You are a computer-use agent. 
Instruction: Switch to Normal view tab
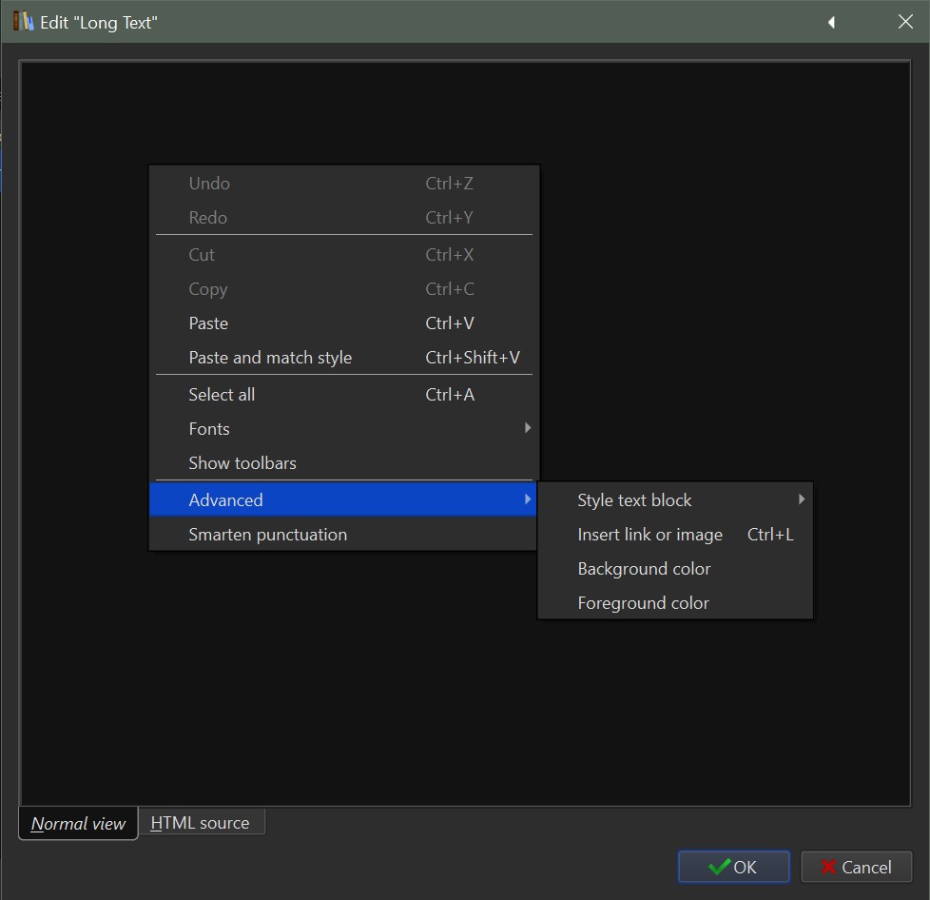pyautogui.click(x=78, y=824)
